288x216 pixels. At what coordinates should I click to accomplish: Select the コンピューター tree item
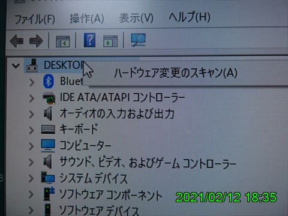(85, 145)
